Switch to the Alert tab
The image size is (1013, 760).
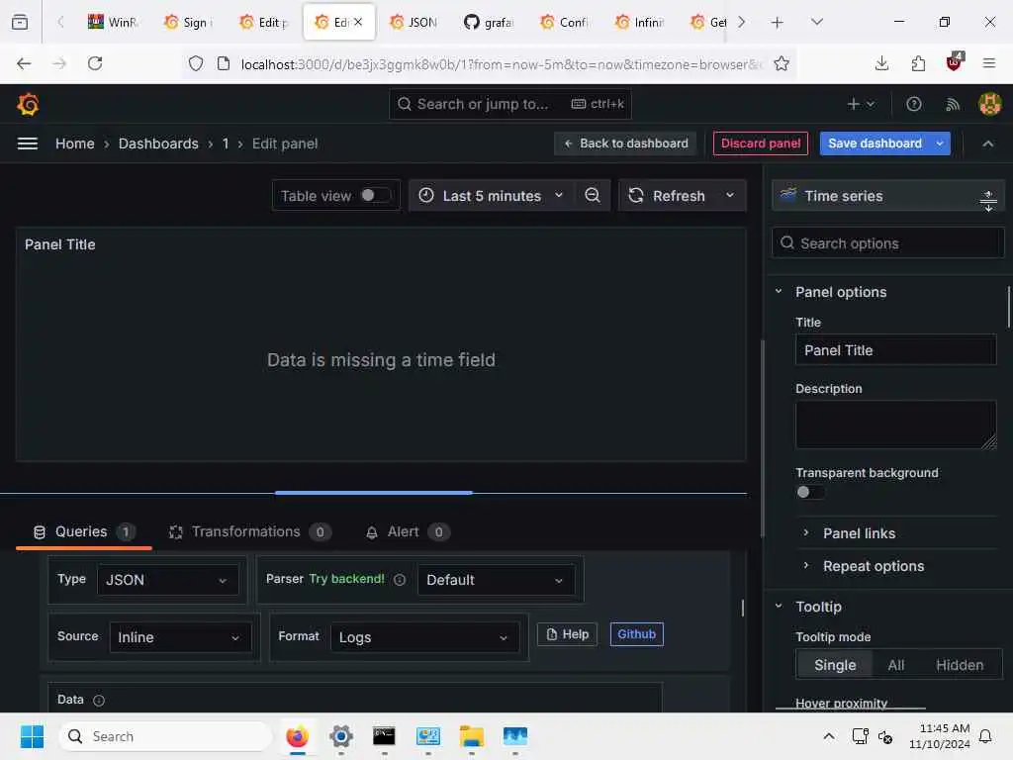408,531
